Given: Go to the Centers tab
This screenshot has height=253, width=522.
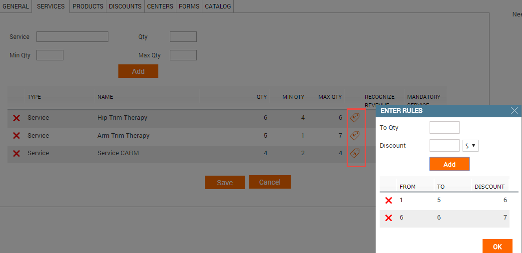Looking at the screenshot, I should pos(160,6).
